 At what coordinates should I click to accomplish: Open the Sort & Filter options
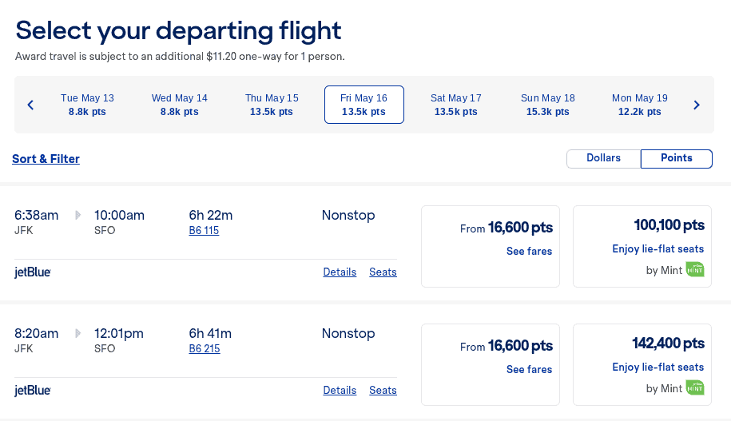click(46, 159)
